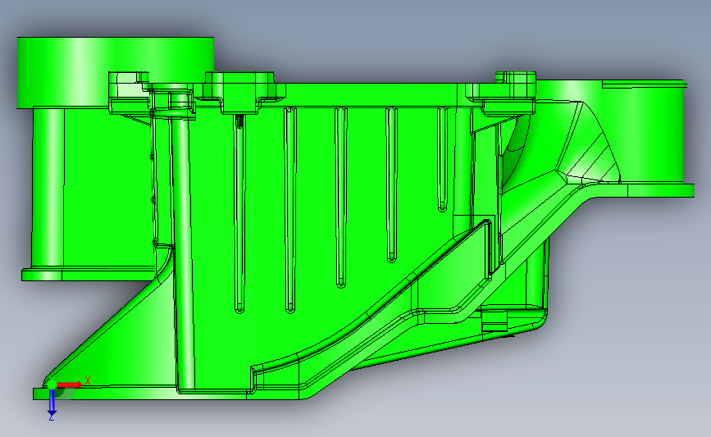The height and width of the screenshot is (437, 711).
Task: Pick the shortest vertical rib slot near right side
Action: tap(442, 159)
